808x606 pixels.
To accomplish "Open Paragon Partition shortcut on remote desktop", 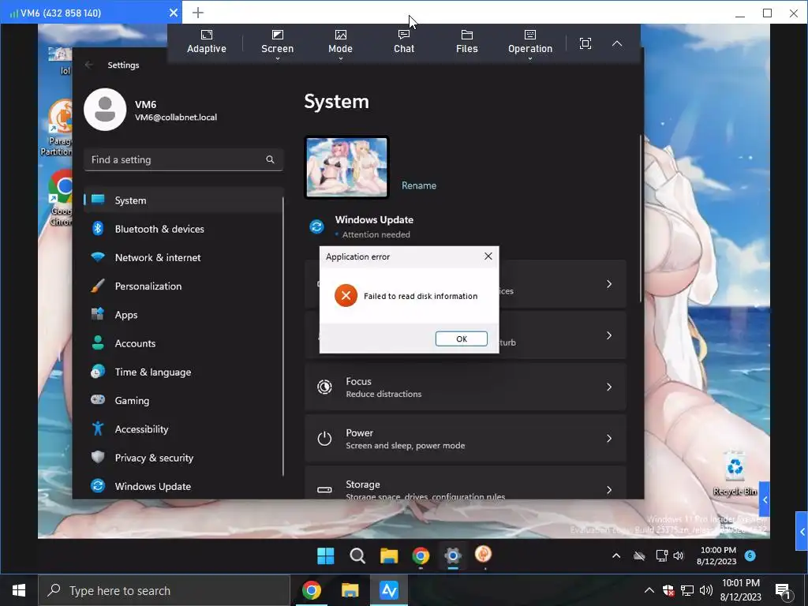I will tap(57, 128).
